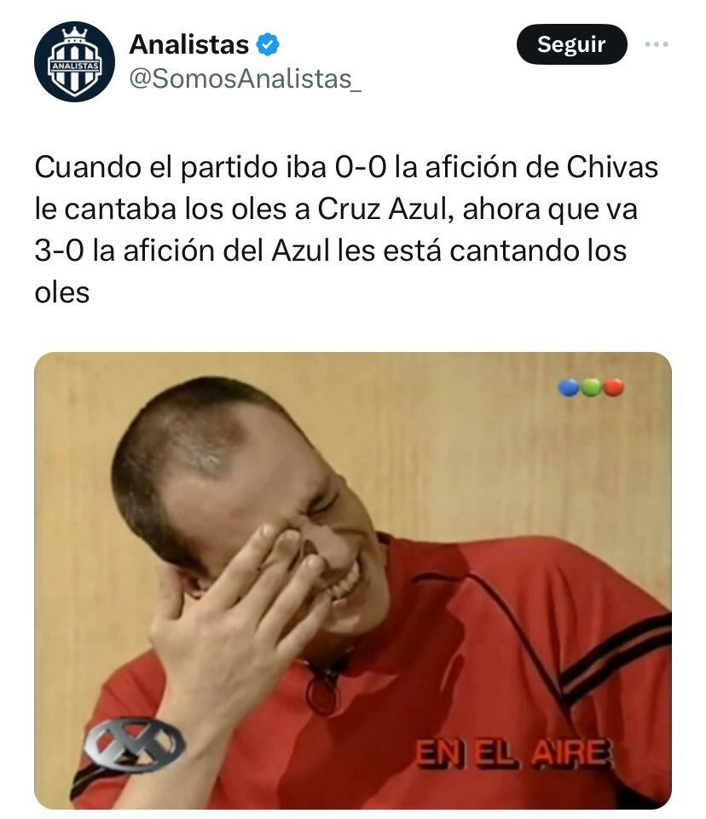Click the Analistas display name
The height and width of the screenshot is (819, 706).
click(189, 44)
